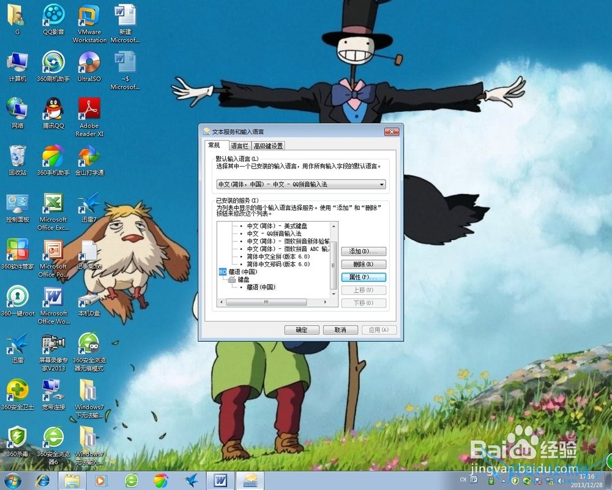Open the UltraISO desktop shortcut

tap(89, 66)
